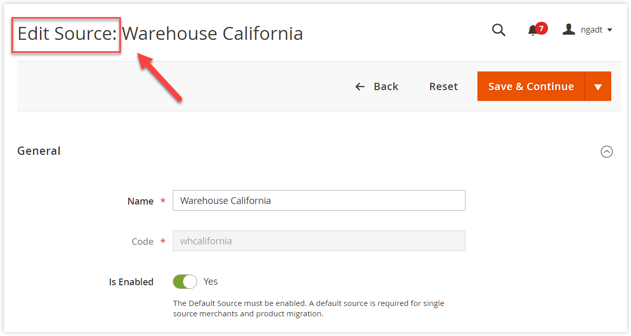The width and height of the screenshot is (631, 336).
Task: Click the Edit Source page title
Action: pos(65,34)
